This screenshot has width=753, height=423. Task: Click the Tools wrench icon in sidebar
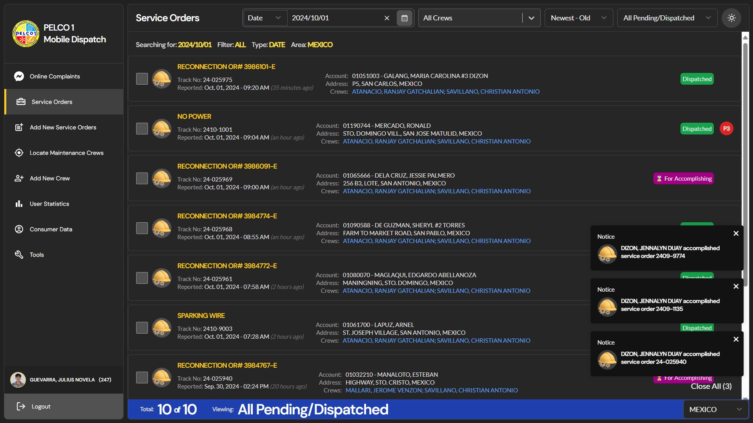(x=19, y=255)
